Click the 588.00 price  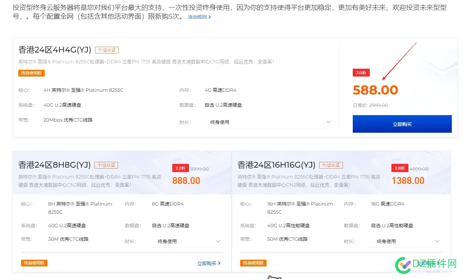click(375, 90)
